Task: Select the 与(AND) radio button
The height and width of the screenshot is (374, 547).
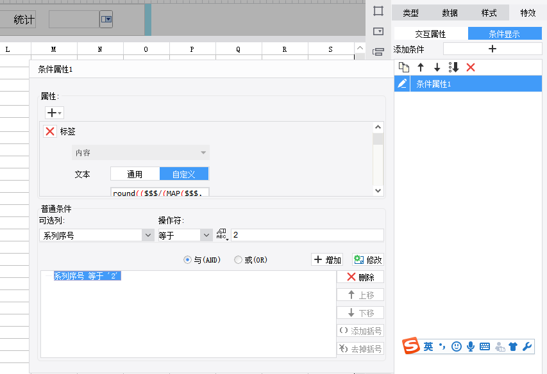Action: coord(187,260)
